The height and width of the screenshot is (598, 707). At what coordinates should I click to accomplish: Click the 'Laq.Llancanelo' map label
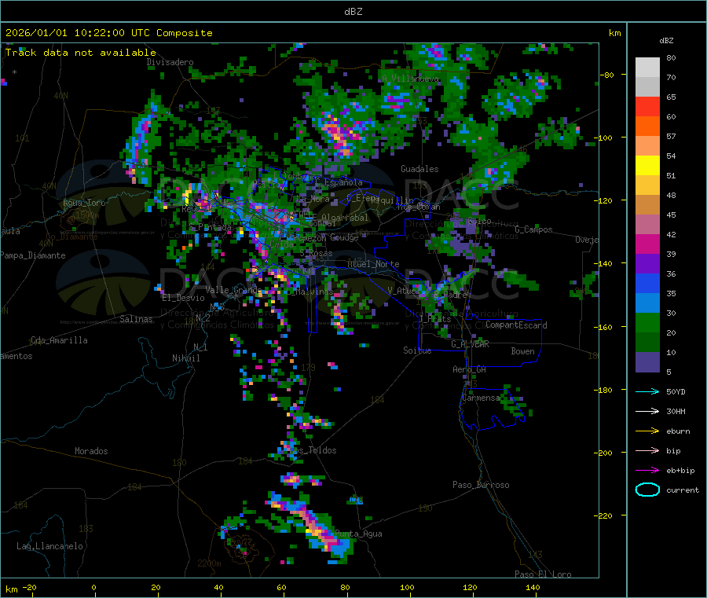click(x=49, y=546)
